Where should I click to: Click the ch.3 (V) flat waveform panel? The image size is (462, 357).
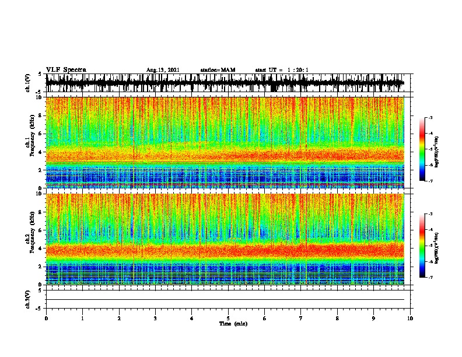click(x=229, y=299)
